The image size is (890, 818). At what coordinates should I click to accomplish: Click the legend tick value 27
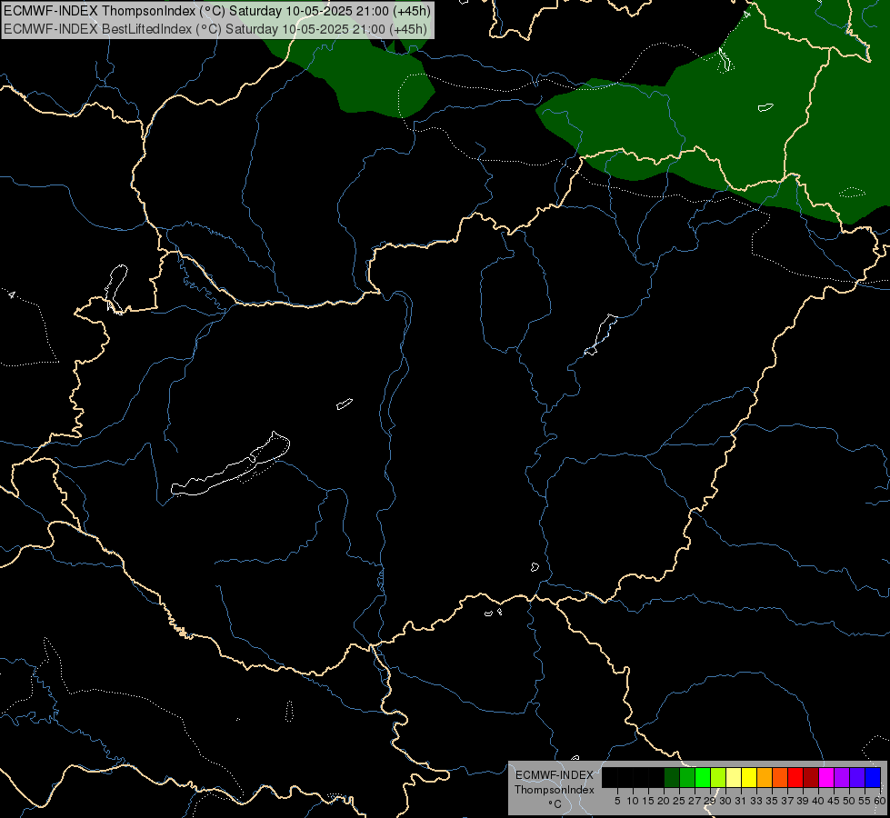(x=695, y=801)
